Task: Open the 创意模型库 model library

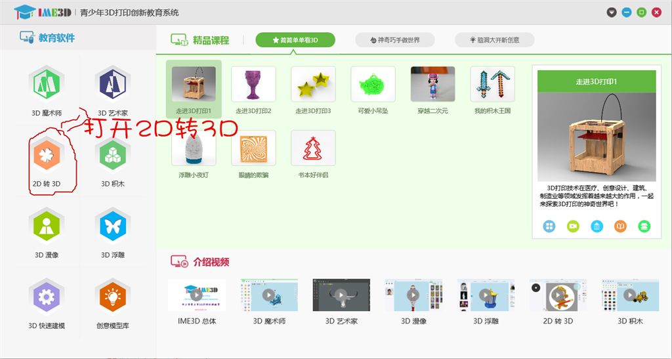Action: click(112, 297)
